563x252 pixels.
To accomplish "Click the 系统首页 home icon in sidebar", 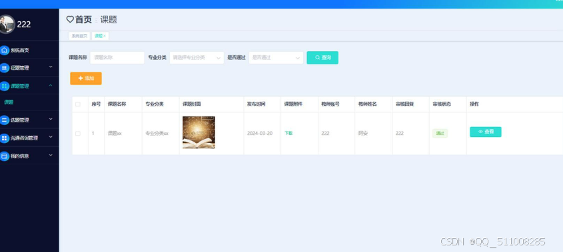I will 4,50.
